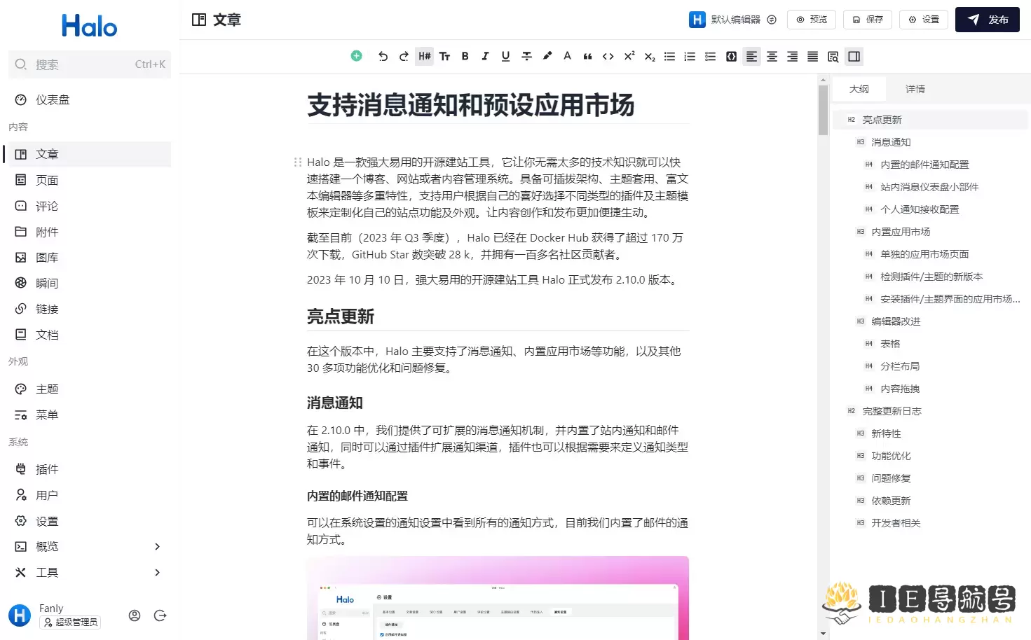The width and height of the screenshot is (1031, 640).
Task: Open 主题 themes in sidebar
Action: (x=88, y=389)
